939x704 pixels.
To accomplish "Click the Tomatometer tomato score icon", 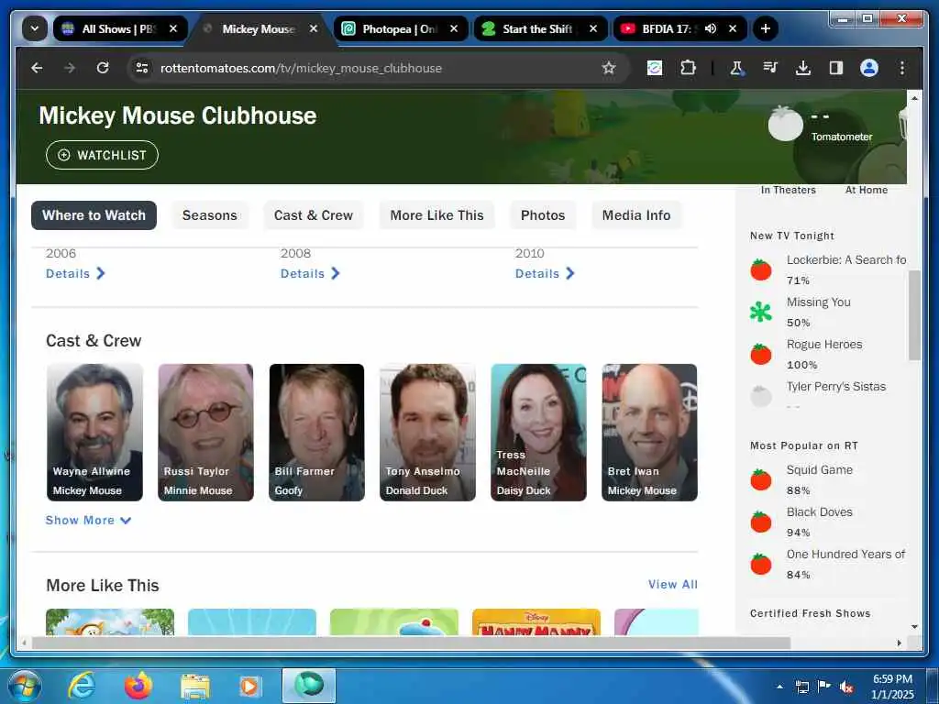I will [x=785, y=124].
